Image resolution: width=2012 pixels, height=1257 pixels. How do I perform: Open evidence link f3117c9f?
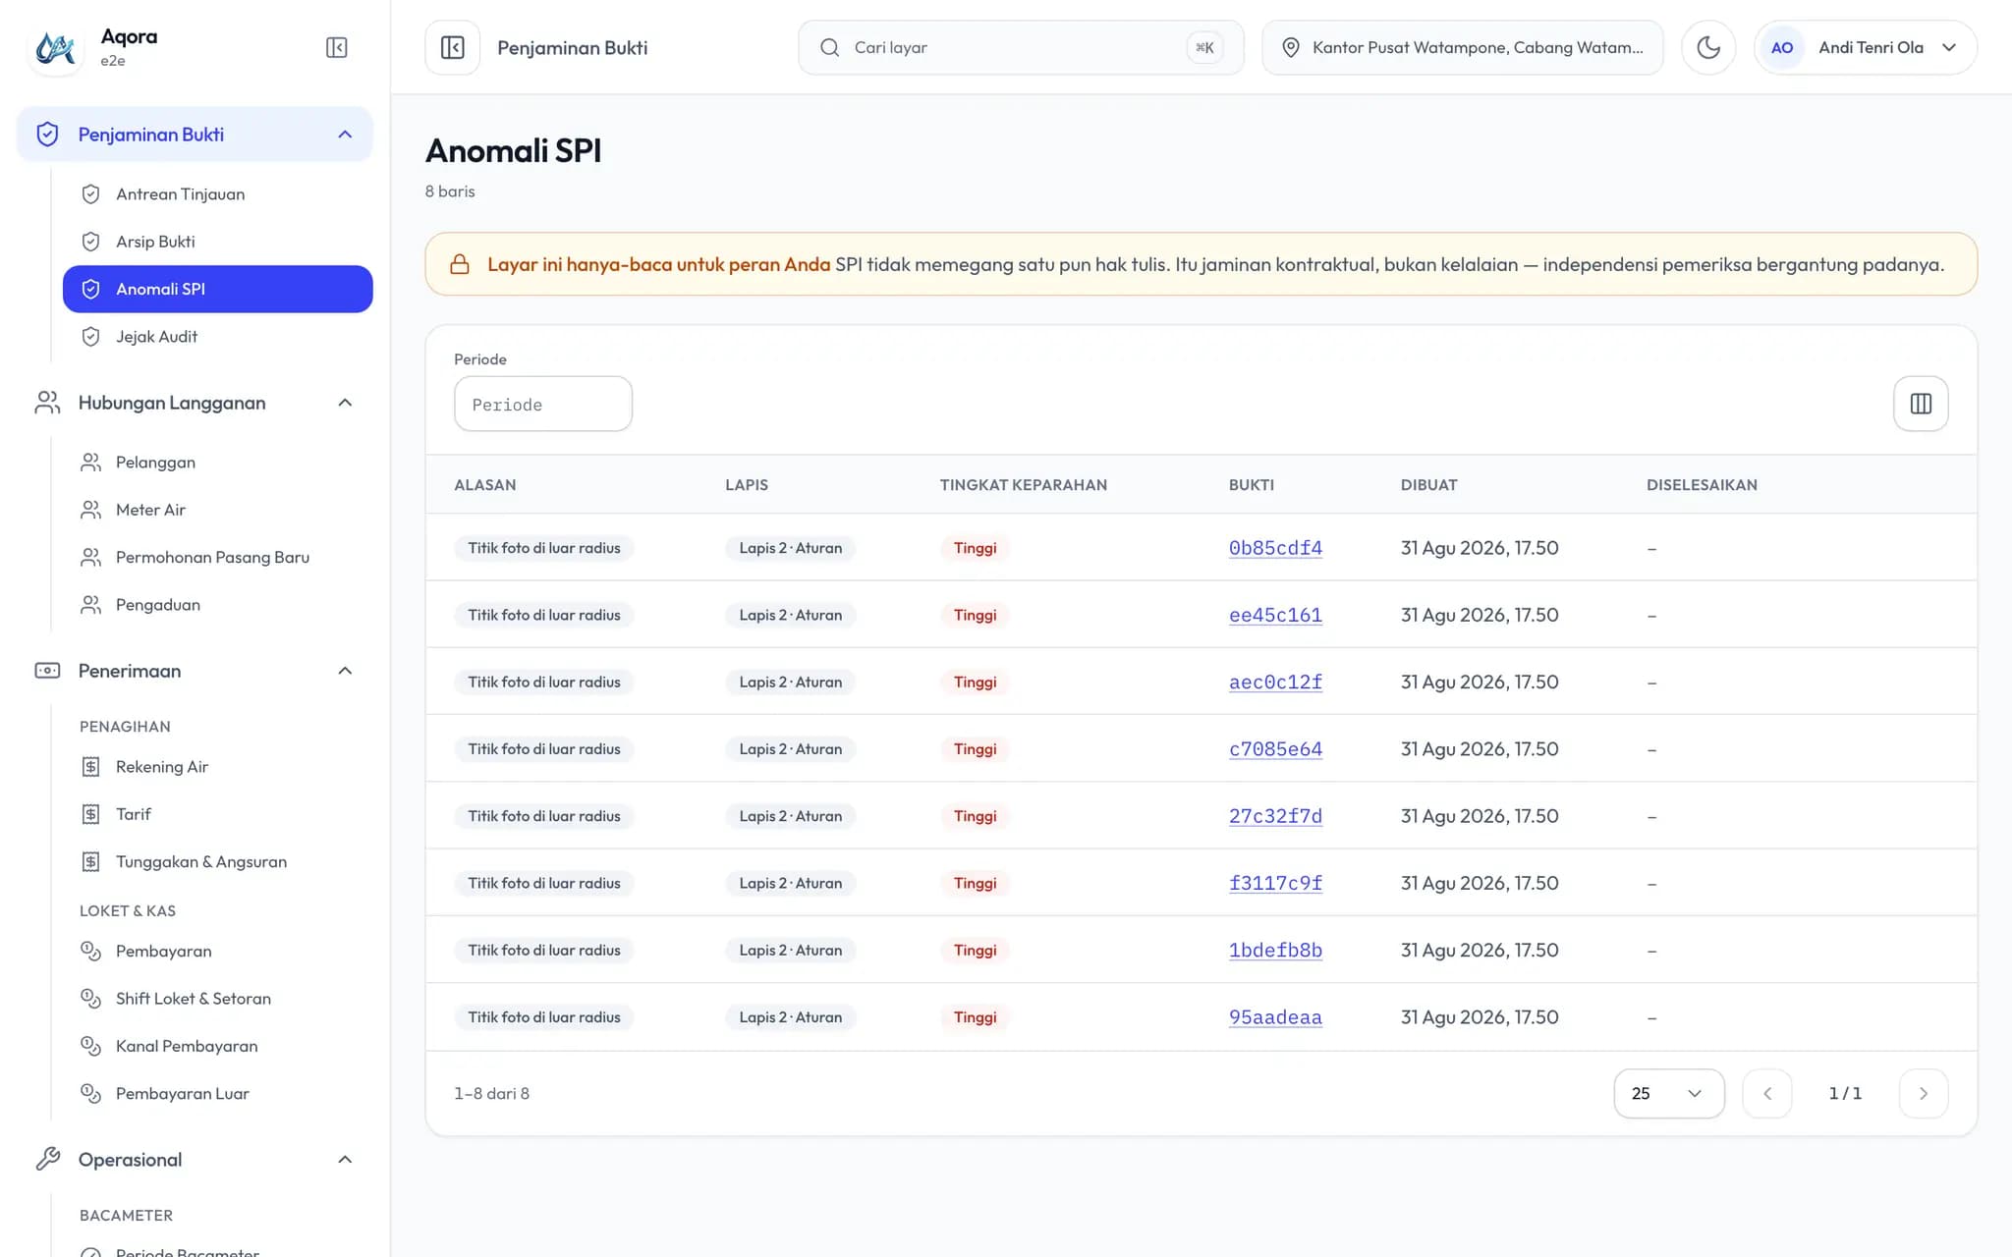pyautogui.click(x=1275, y=883)
